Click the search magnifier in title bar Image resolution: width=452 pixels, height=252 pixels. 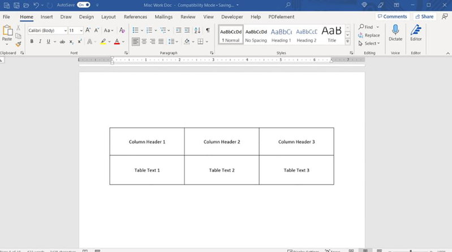[288, 5]
